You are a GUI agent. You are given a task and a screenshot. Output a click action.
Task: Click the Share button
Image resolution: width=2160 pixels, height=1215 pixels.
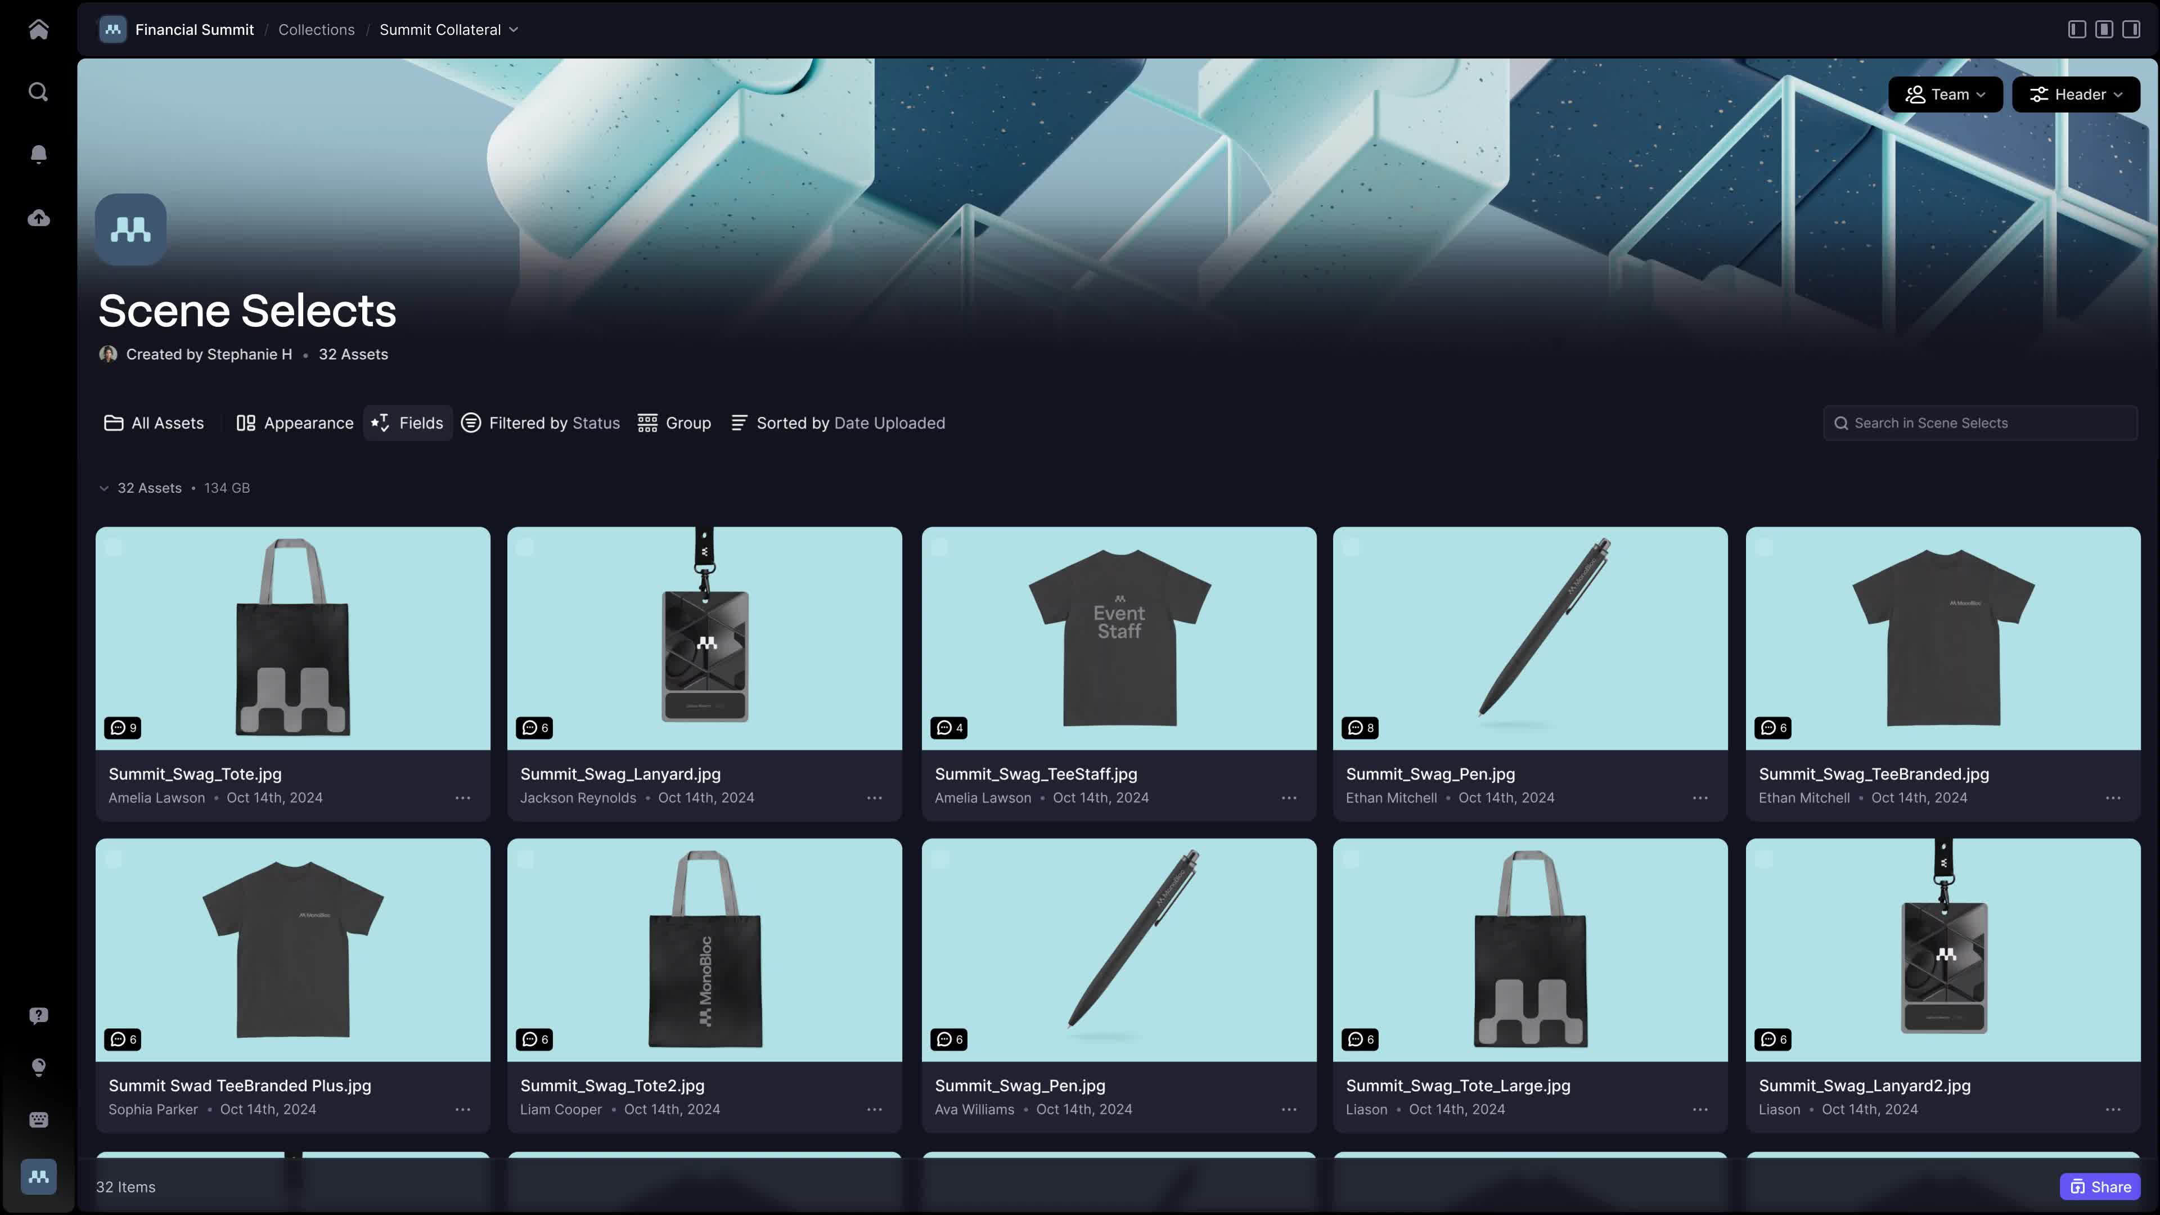click(x=2100, y=1186)
